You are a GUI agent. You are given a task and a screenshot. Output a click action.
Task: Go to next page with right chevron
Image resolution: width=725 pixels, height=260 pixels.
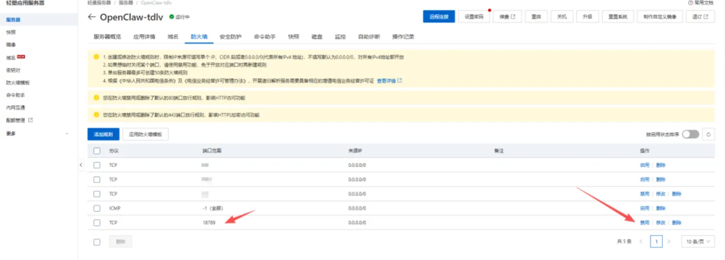point(669,242)
